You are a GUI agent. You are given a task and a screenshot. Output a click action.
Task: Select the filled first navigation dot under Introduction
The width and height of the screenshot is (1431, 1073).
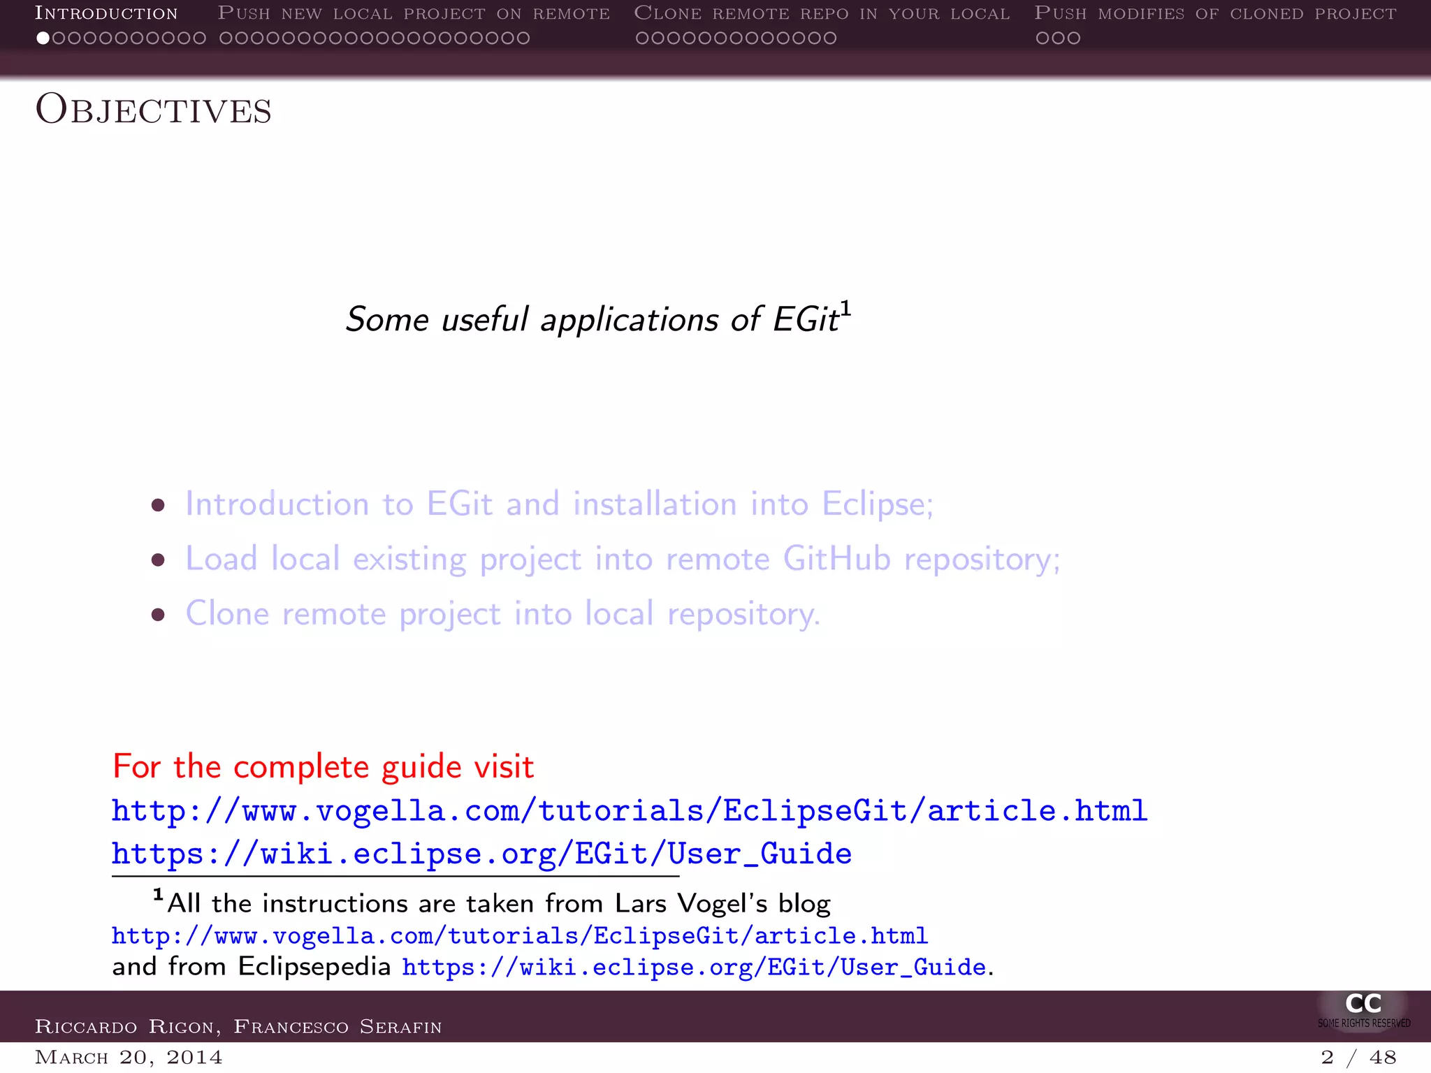pyautogui.click(x=43, y=38)
